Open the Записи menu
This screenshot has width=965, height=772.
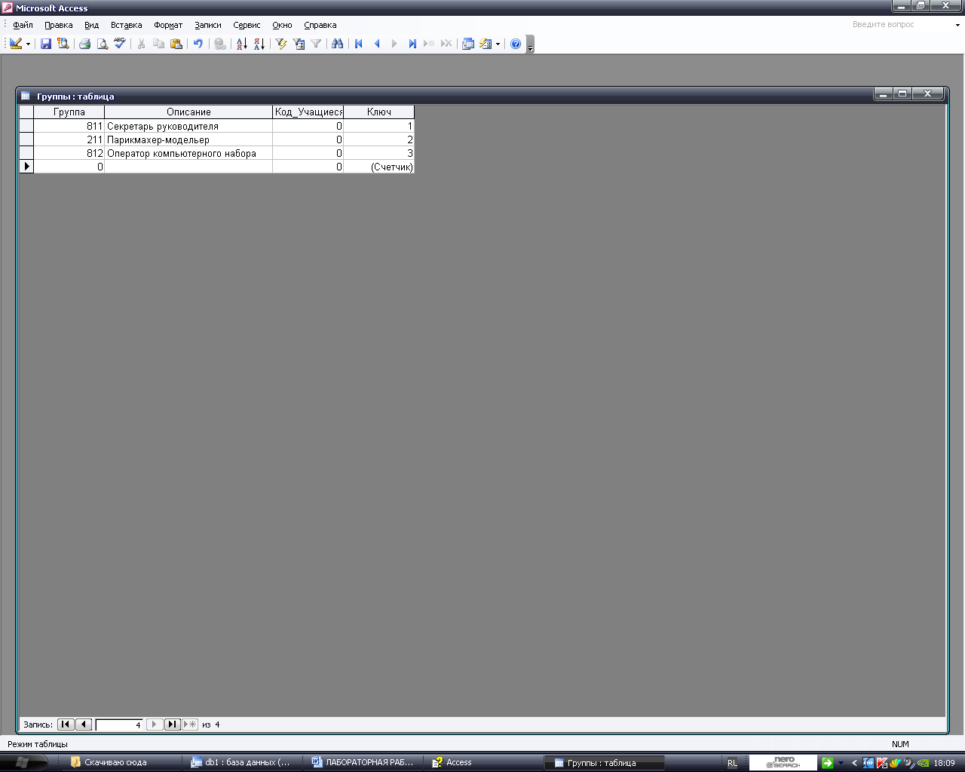tap(208, 25)
